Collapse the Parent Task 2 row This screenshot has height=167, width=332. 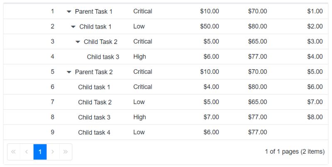pyautogui.click(x=69, y=72)
